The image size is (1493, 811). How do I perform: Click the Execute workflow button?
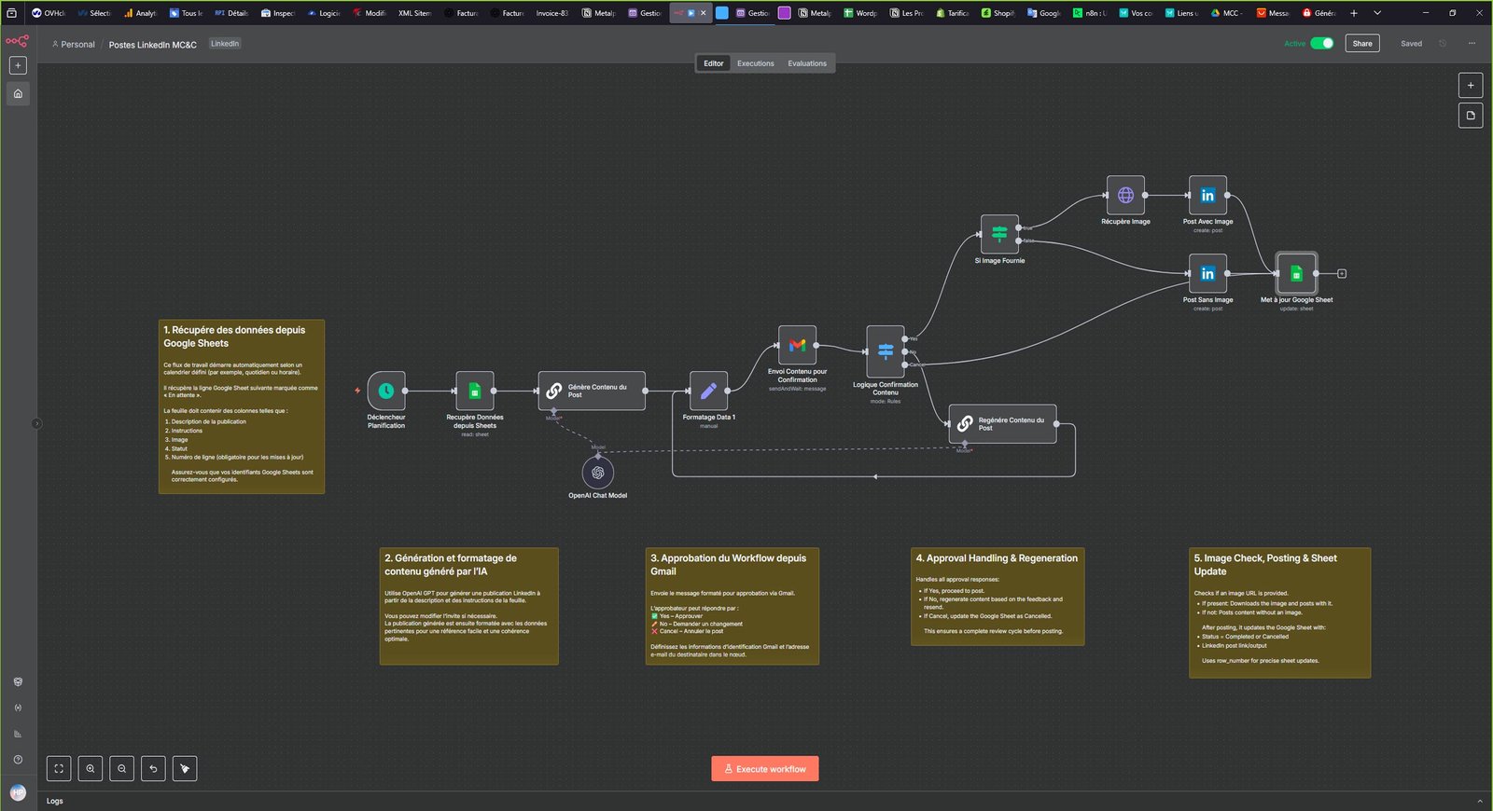click(764, 769)
